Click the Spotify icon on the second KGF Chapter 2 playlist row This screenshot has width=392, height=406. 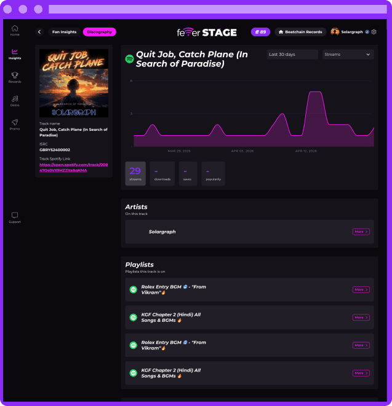134,317
